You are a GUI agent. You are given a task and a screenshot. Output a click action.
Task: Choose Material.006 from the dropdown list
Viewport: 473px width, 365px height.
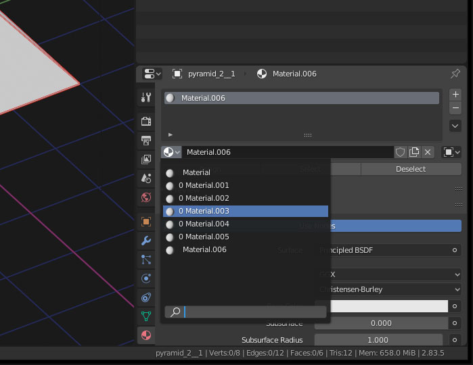(246, 249)
